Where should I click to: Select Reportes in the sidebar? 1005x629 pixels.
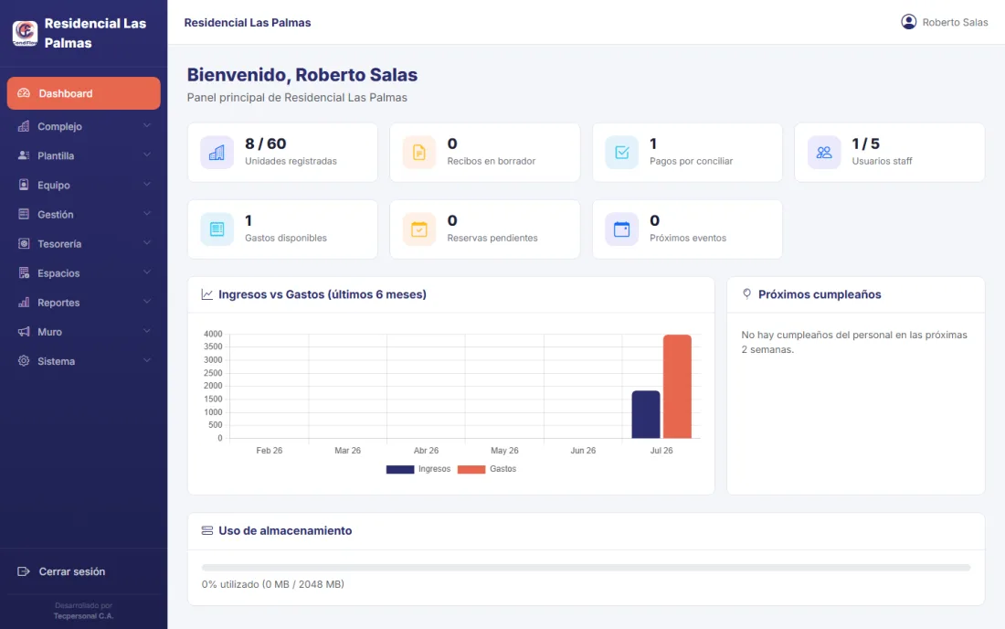(83, 302)
